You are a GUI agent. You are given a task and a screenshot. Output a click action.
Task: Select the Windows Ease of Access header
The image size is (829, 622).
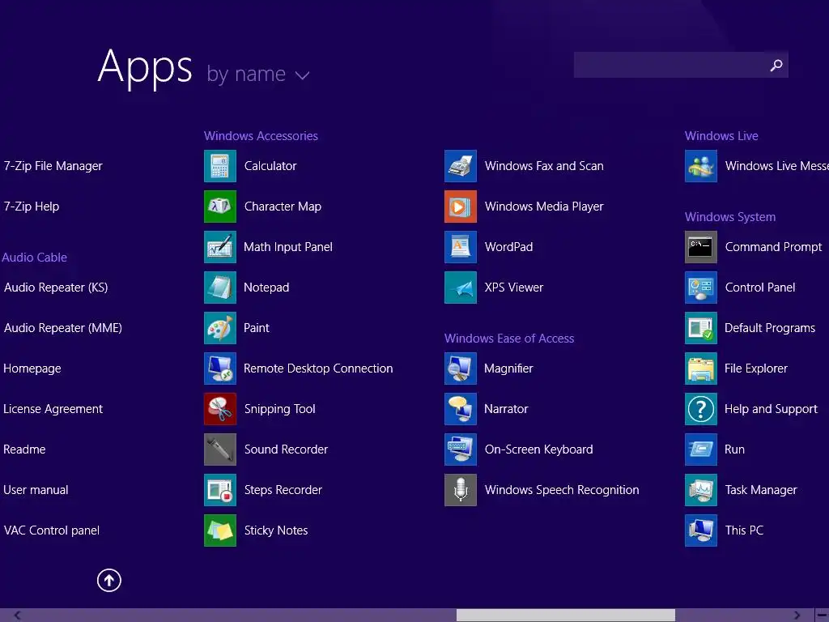(x=509, y=339)
